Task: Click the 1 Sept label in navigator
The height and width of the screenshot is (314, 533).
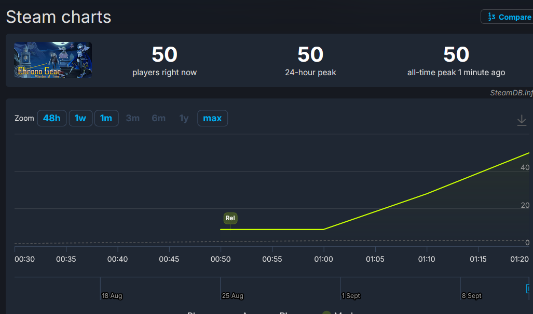Action: click(x=351, y=296)
